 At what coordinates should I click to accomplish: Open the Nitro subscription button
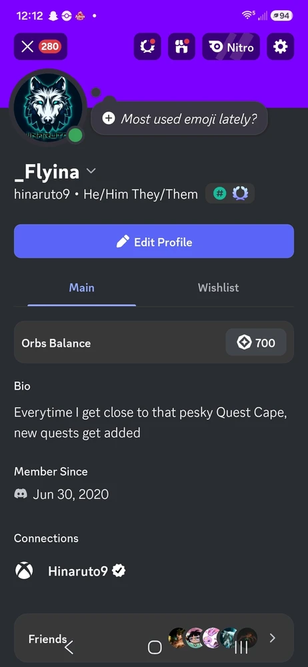pyautogui.click(x=231, y=47)
